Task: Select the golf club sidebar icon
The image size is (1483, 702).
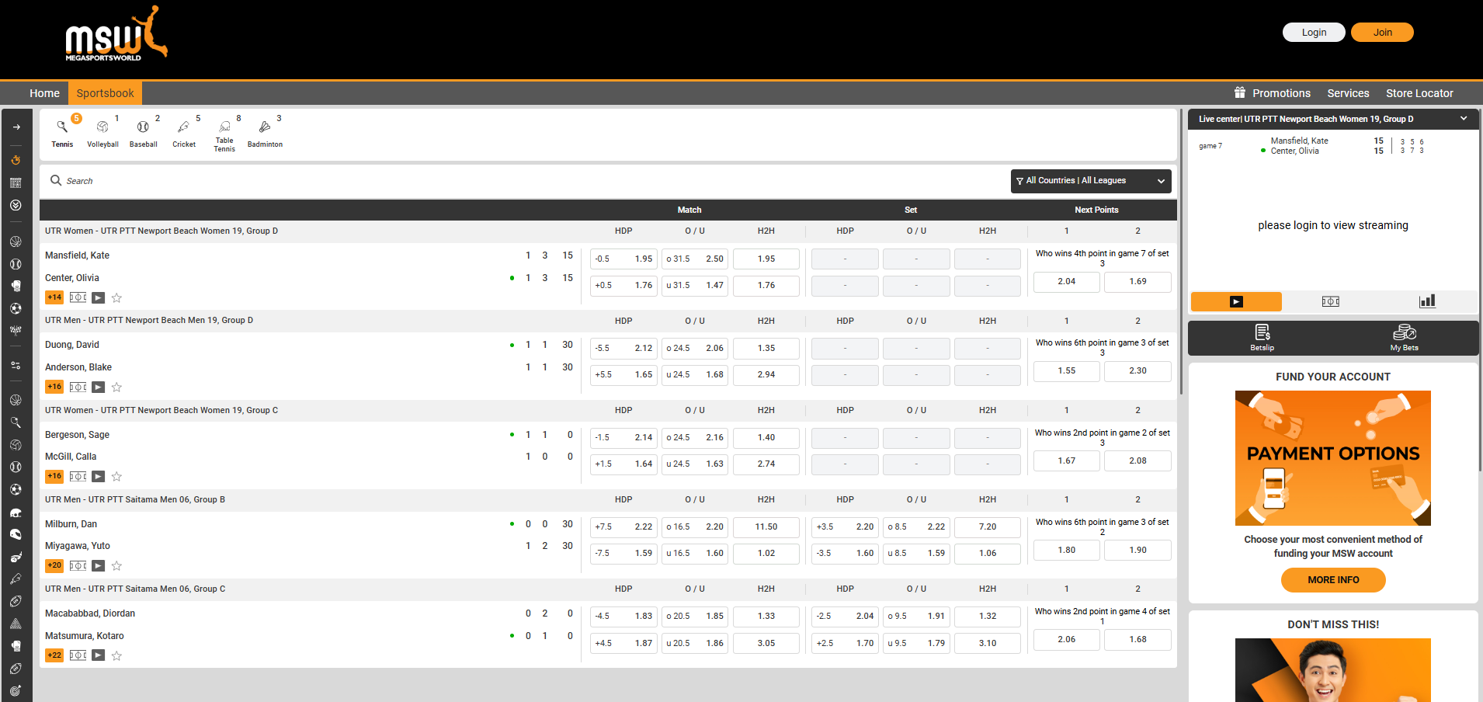Action: click(x=16, y=557)
